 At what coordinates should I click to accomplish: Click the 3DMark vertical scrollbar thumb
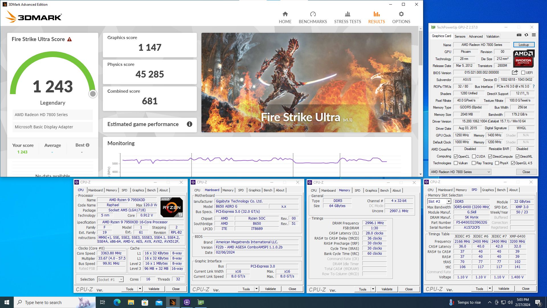click(x=421, y=48)
